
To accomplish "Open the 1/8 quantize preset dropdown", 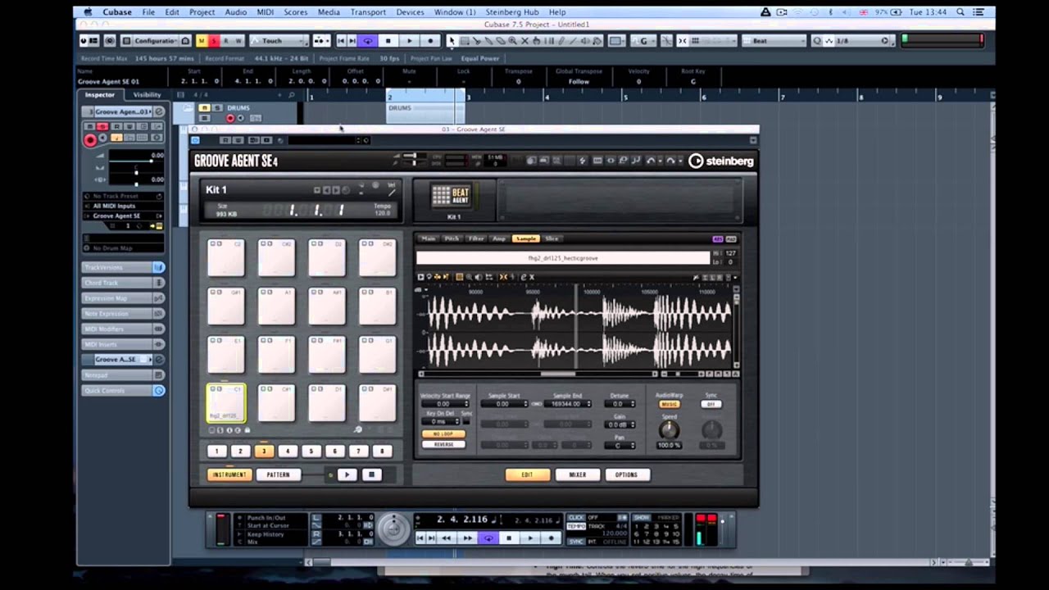I will (856, 41).
